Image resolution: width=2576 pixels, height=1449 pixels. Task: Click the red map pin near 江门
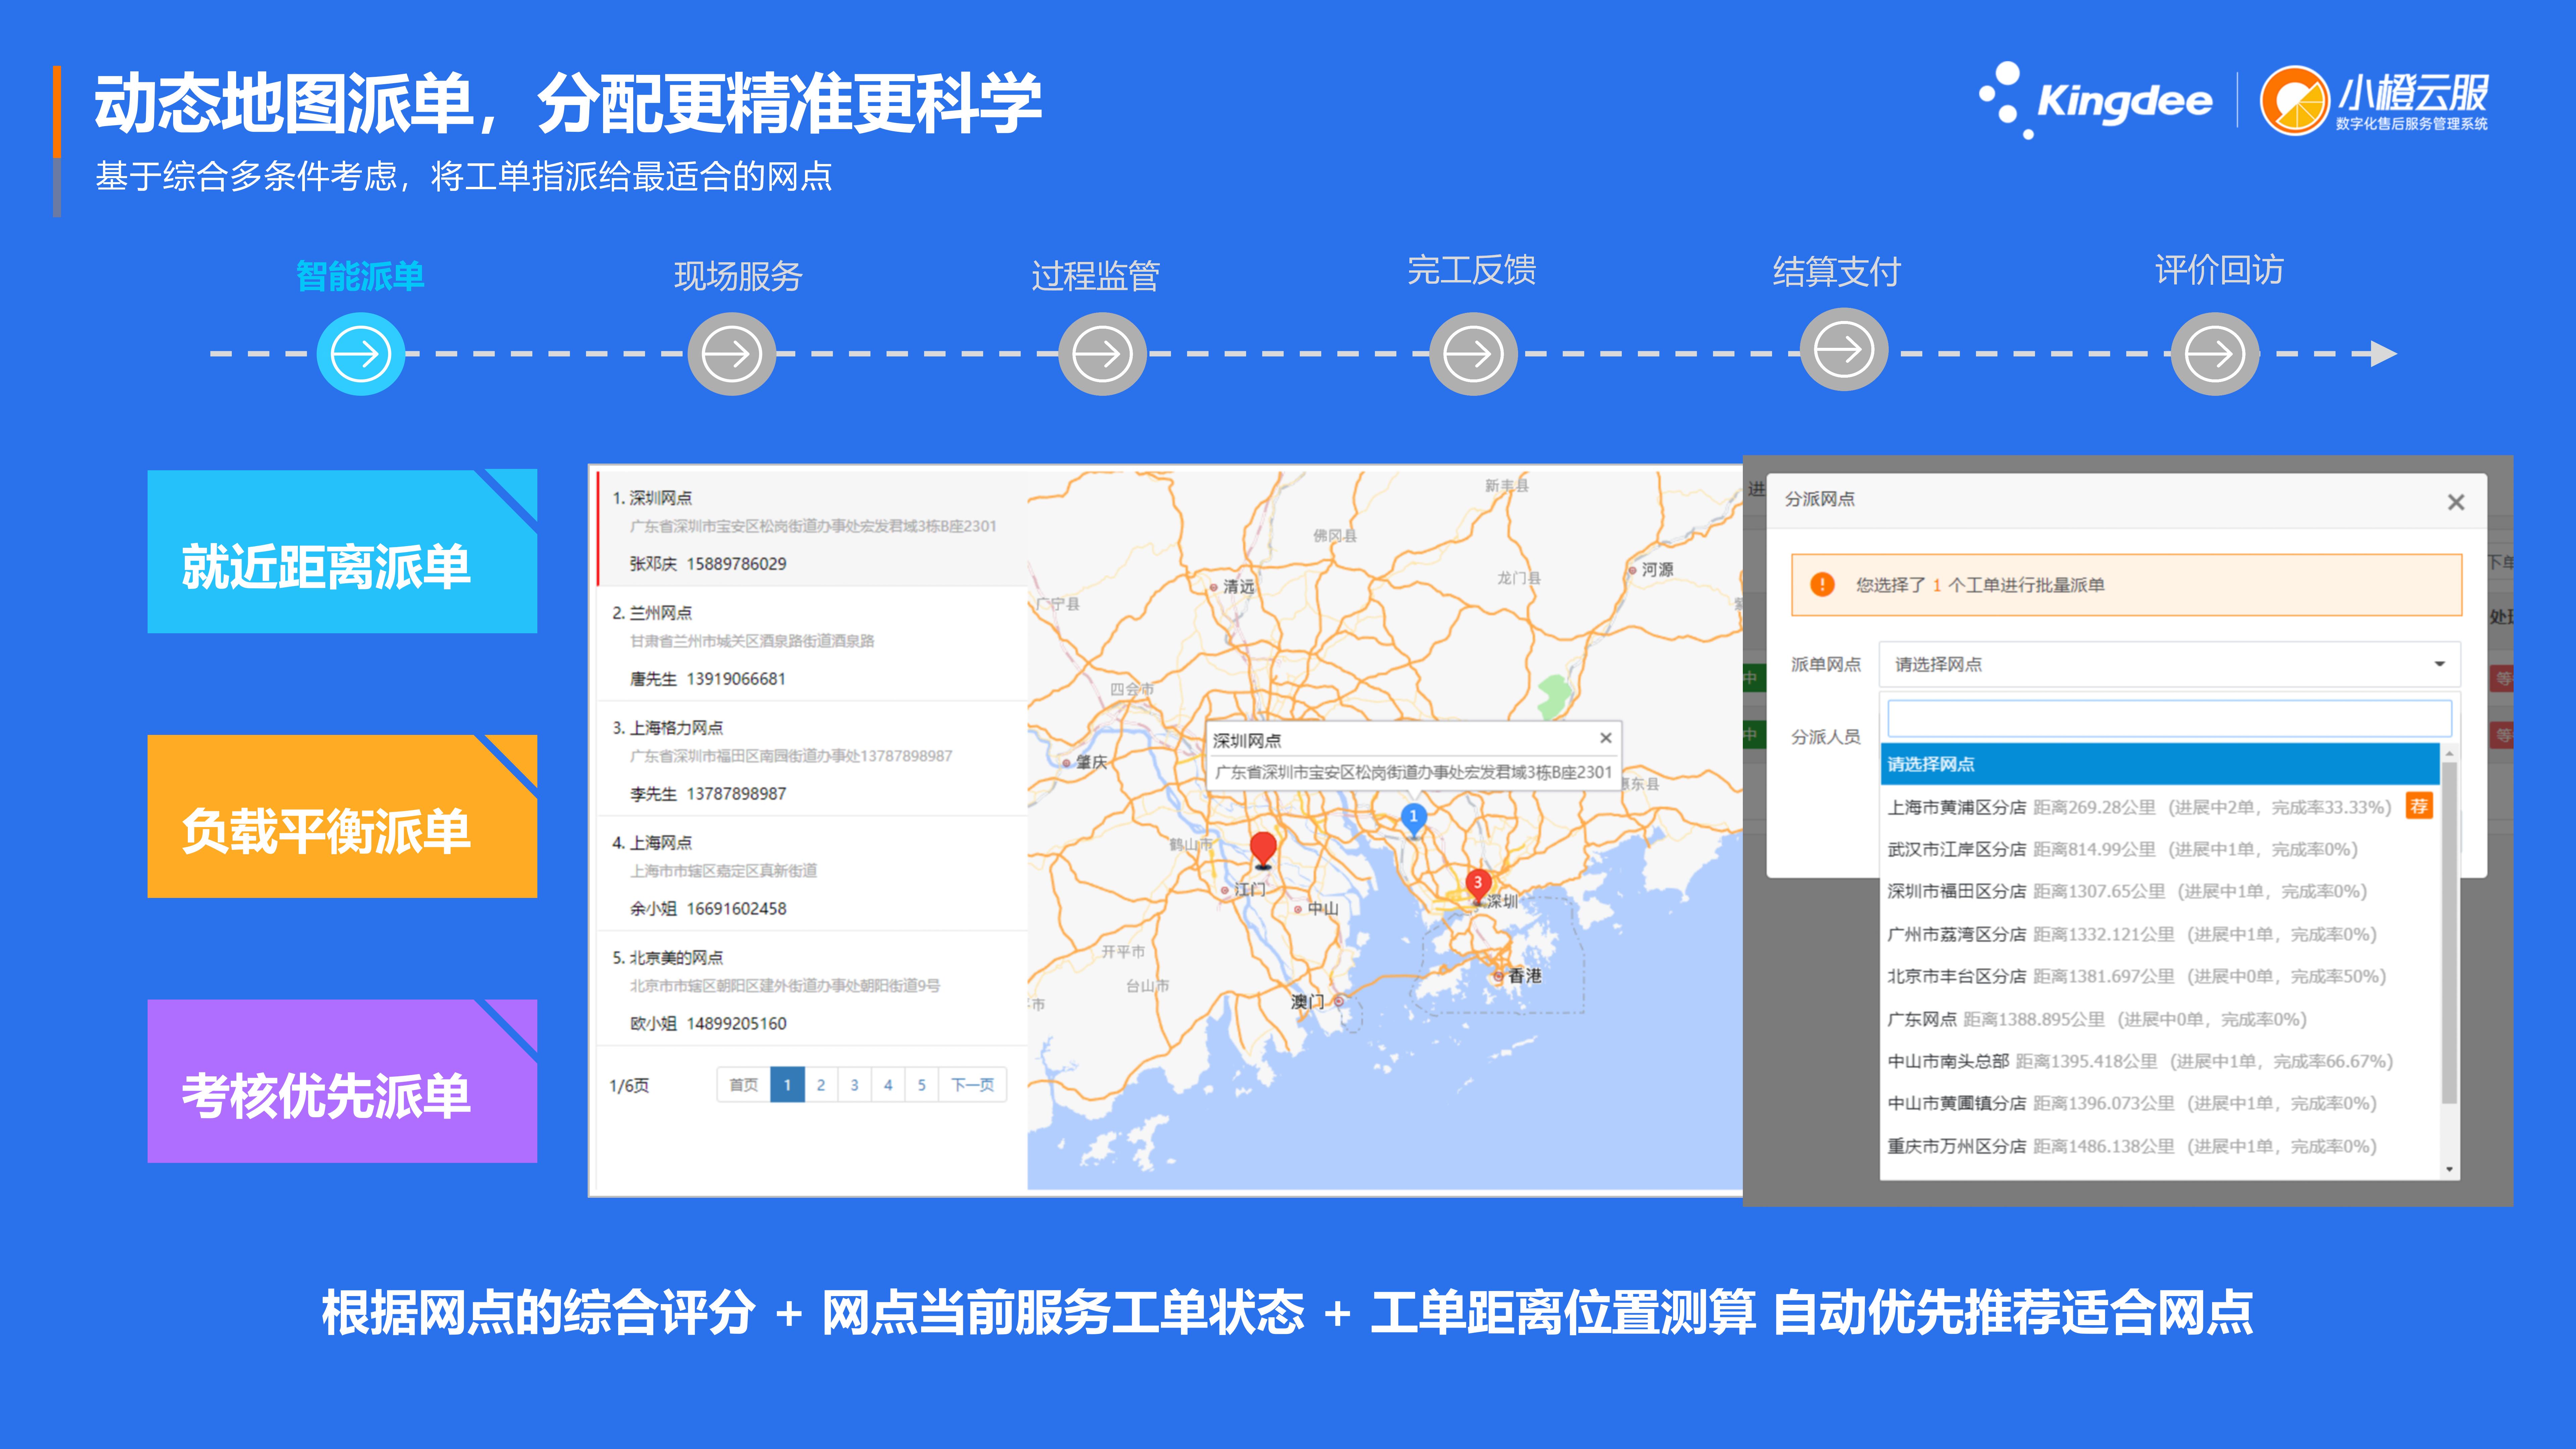1263,850
